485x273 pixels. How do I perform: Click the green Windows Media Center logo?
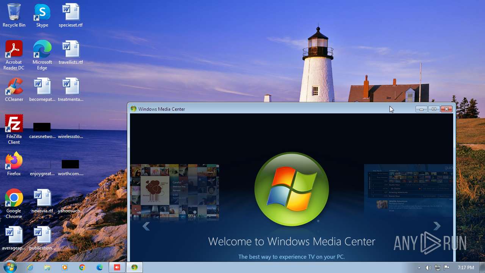291,189
